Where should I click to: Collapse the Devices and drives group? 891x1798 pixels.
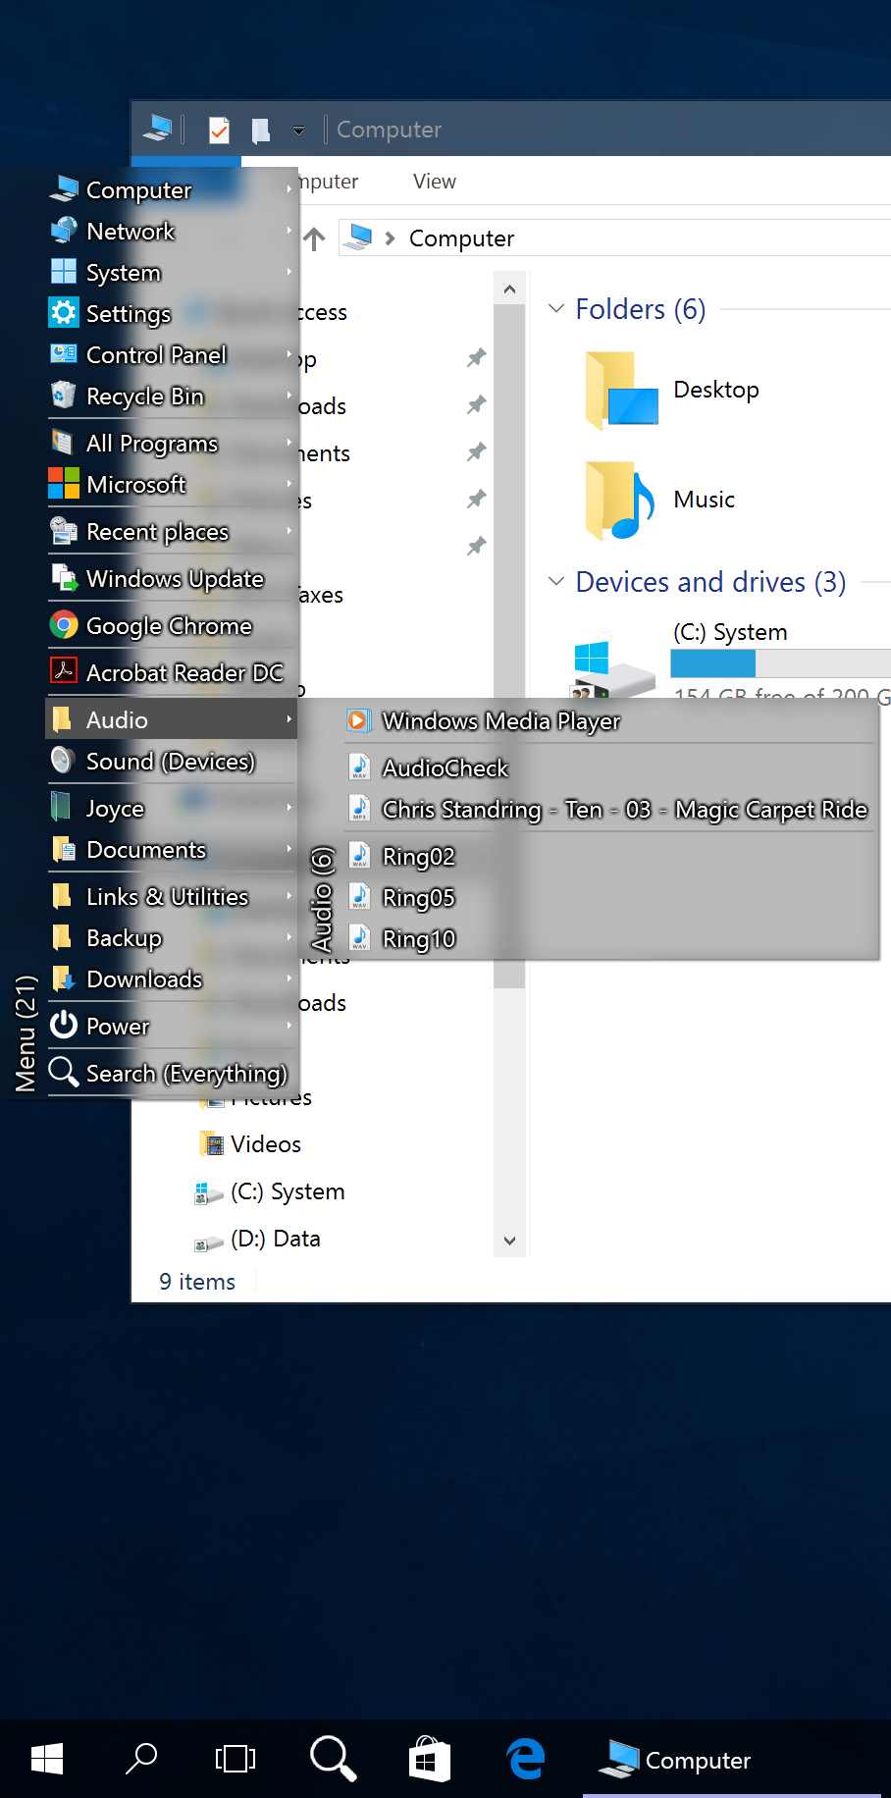coord(556,582)
